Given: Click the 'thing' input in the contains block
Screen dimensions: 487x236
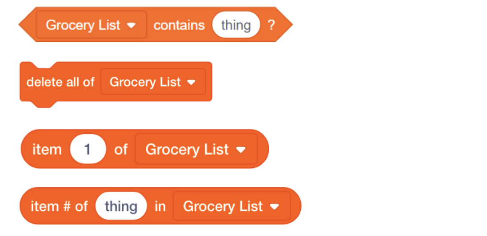Looking at the screenshot, I should click(236, 25).
